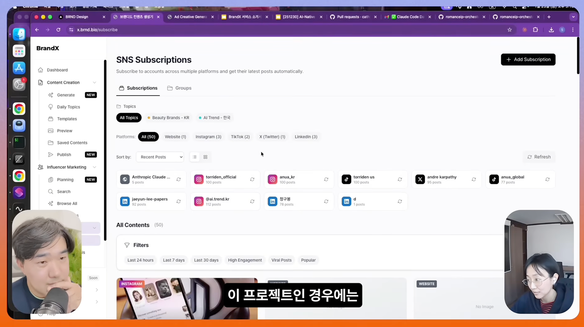The height and width of the screenshot is (327, 584).
Task: Click the Refresh button above subscriptions
Action: (x=539, y=157)
